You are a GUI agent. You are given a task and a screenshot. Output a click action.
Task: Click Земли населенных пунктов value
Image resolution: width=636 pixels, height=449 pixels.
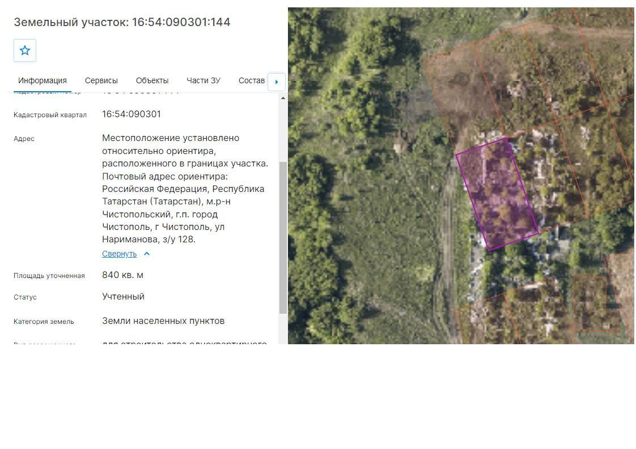[x=163, y=321]
